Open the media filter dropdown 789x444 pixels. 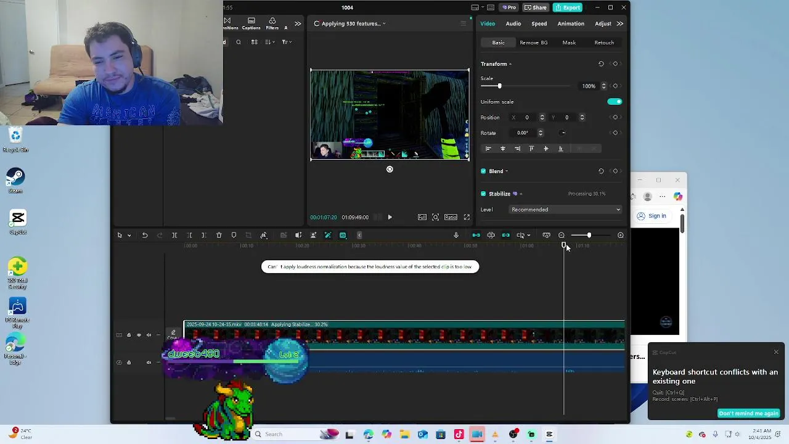pos(286,42)
